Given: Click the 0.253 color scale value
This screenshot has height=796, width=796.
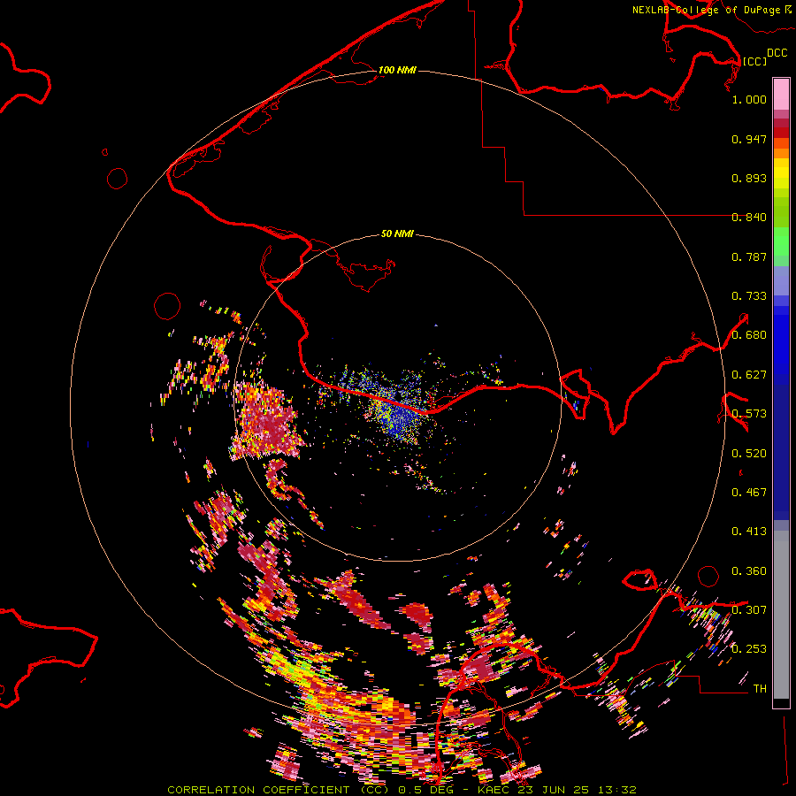Looking at the screenshot, I should (x=749, y=649).
